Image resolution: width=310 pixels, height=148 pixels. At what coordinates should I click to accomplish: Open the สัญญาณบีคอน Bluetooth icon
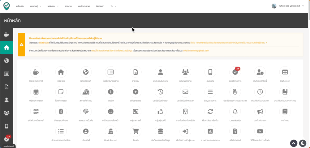61,112
